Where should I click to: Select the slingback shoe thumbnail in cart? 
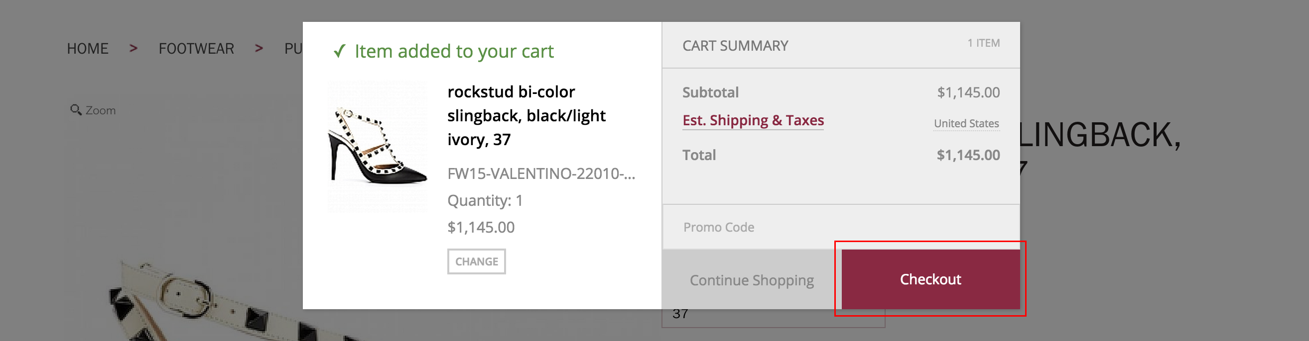pos(378,146)
